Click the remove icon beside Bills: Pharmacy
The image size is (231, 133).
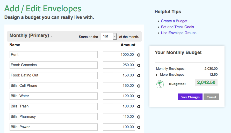pos(139,117)
